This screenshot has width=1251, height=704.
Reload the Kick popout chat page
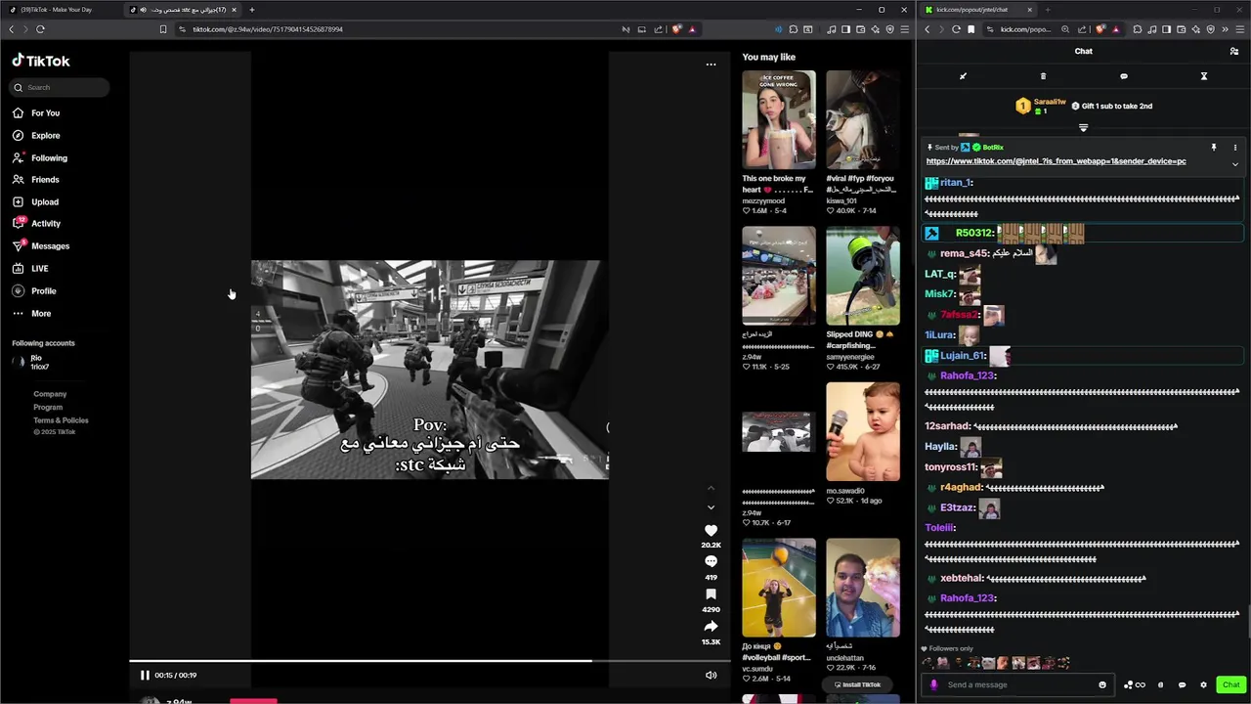[x=956, y=29]
